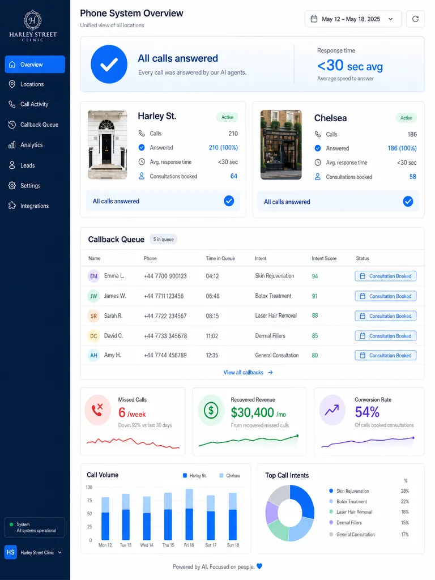Click the Settings gear icon in sidebar
This screenshot has height=580, width=435.
point(12,185)
